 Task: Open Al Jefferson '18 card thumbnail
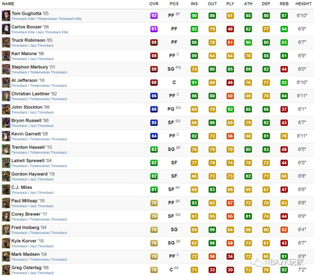click(x=6, y=82)
